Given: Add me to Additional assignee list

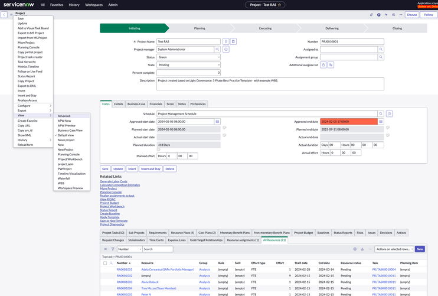Looking at the screenshot, I should point(331,65).
